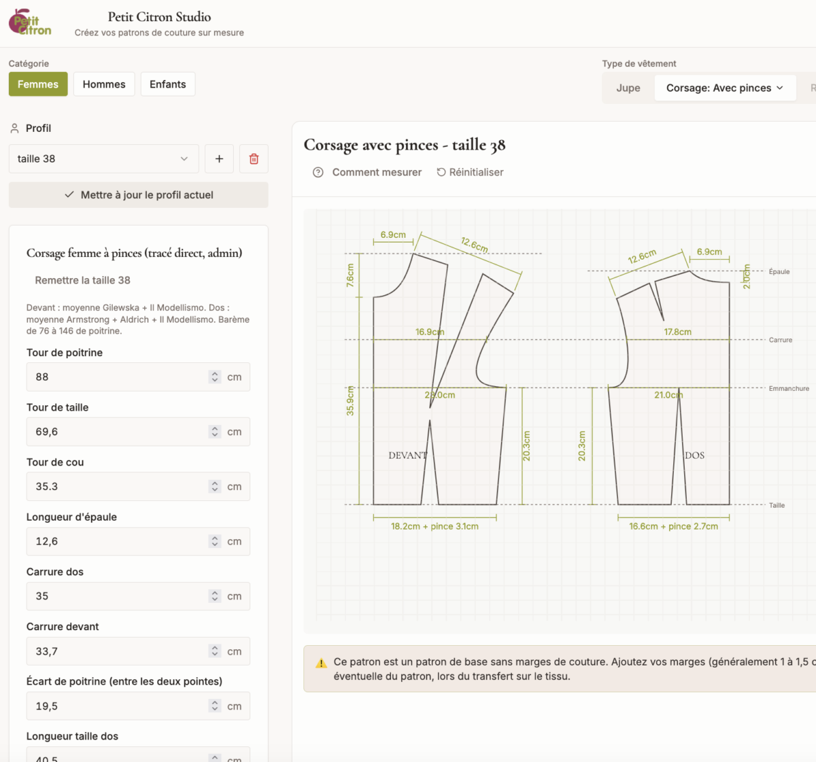Adjust Longueur d'épaule stepper arrows
Image resolution: width=816 pixels, height=762 pixels.
(215, 541)
